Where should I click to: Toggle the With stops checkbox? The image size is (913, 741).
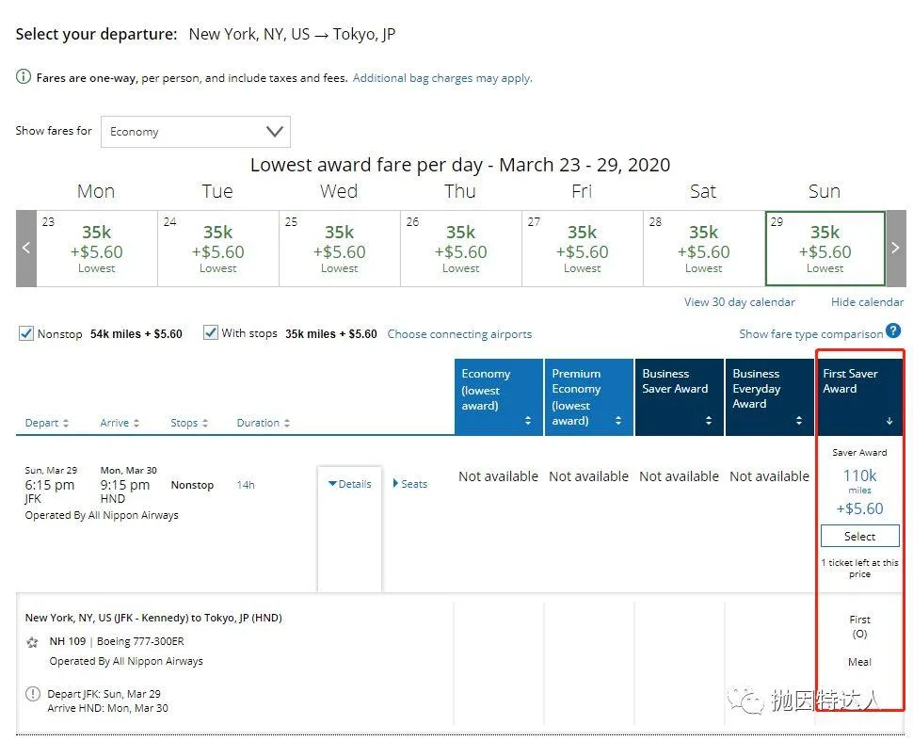tap(211, 333)
